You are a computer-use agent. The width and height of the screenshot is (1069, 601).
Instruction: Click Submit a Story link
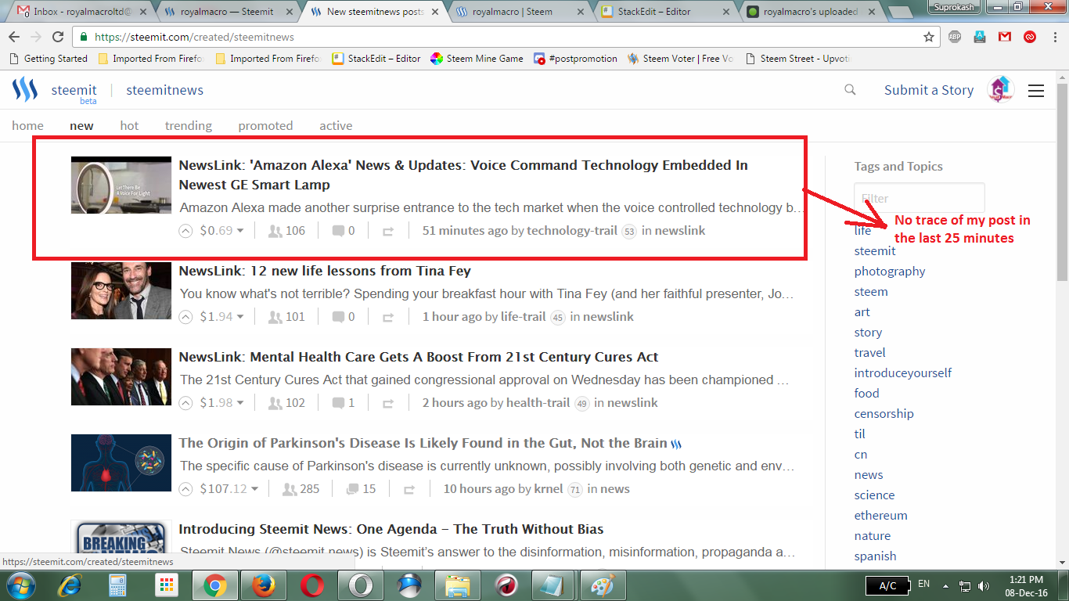tap(929, 90)
